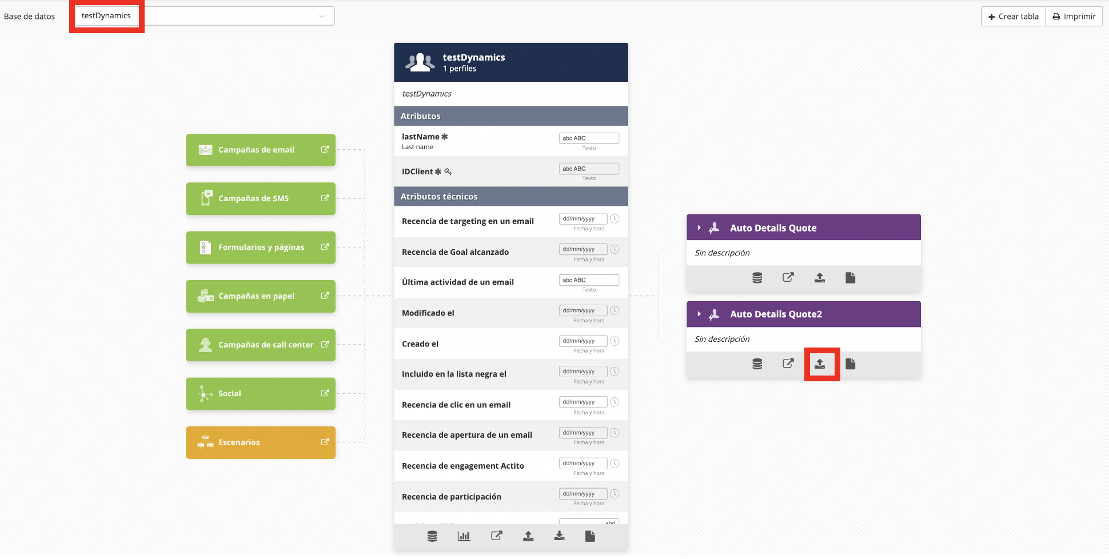Expand the Auto Details Quote table
Viewport: 1109px width, 559px height.
(699, 228)
